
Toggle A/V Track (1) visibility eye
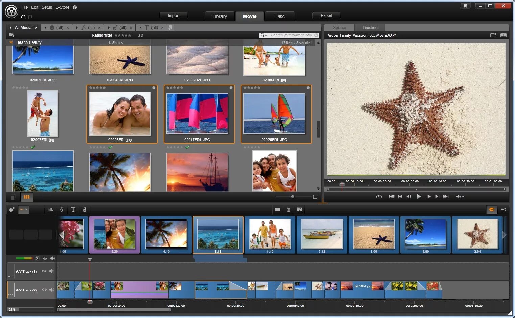click(44, 271)
